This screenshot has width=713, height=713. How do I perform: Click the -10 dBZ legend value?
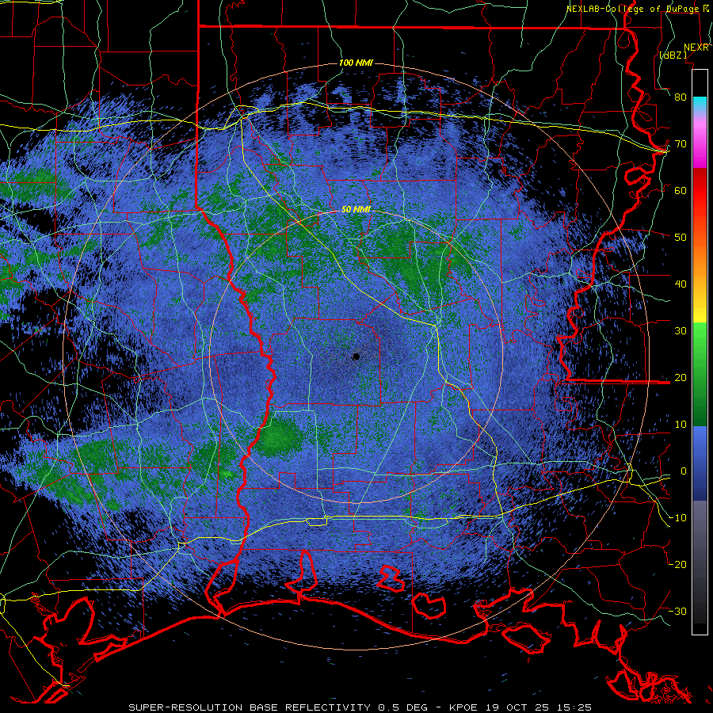[677, 518]
